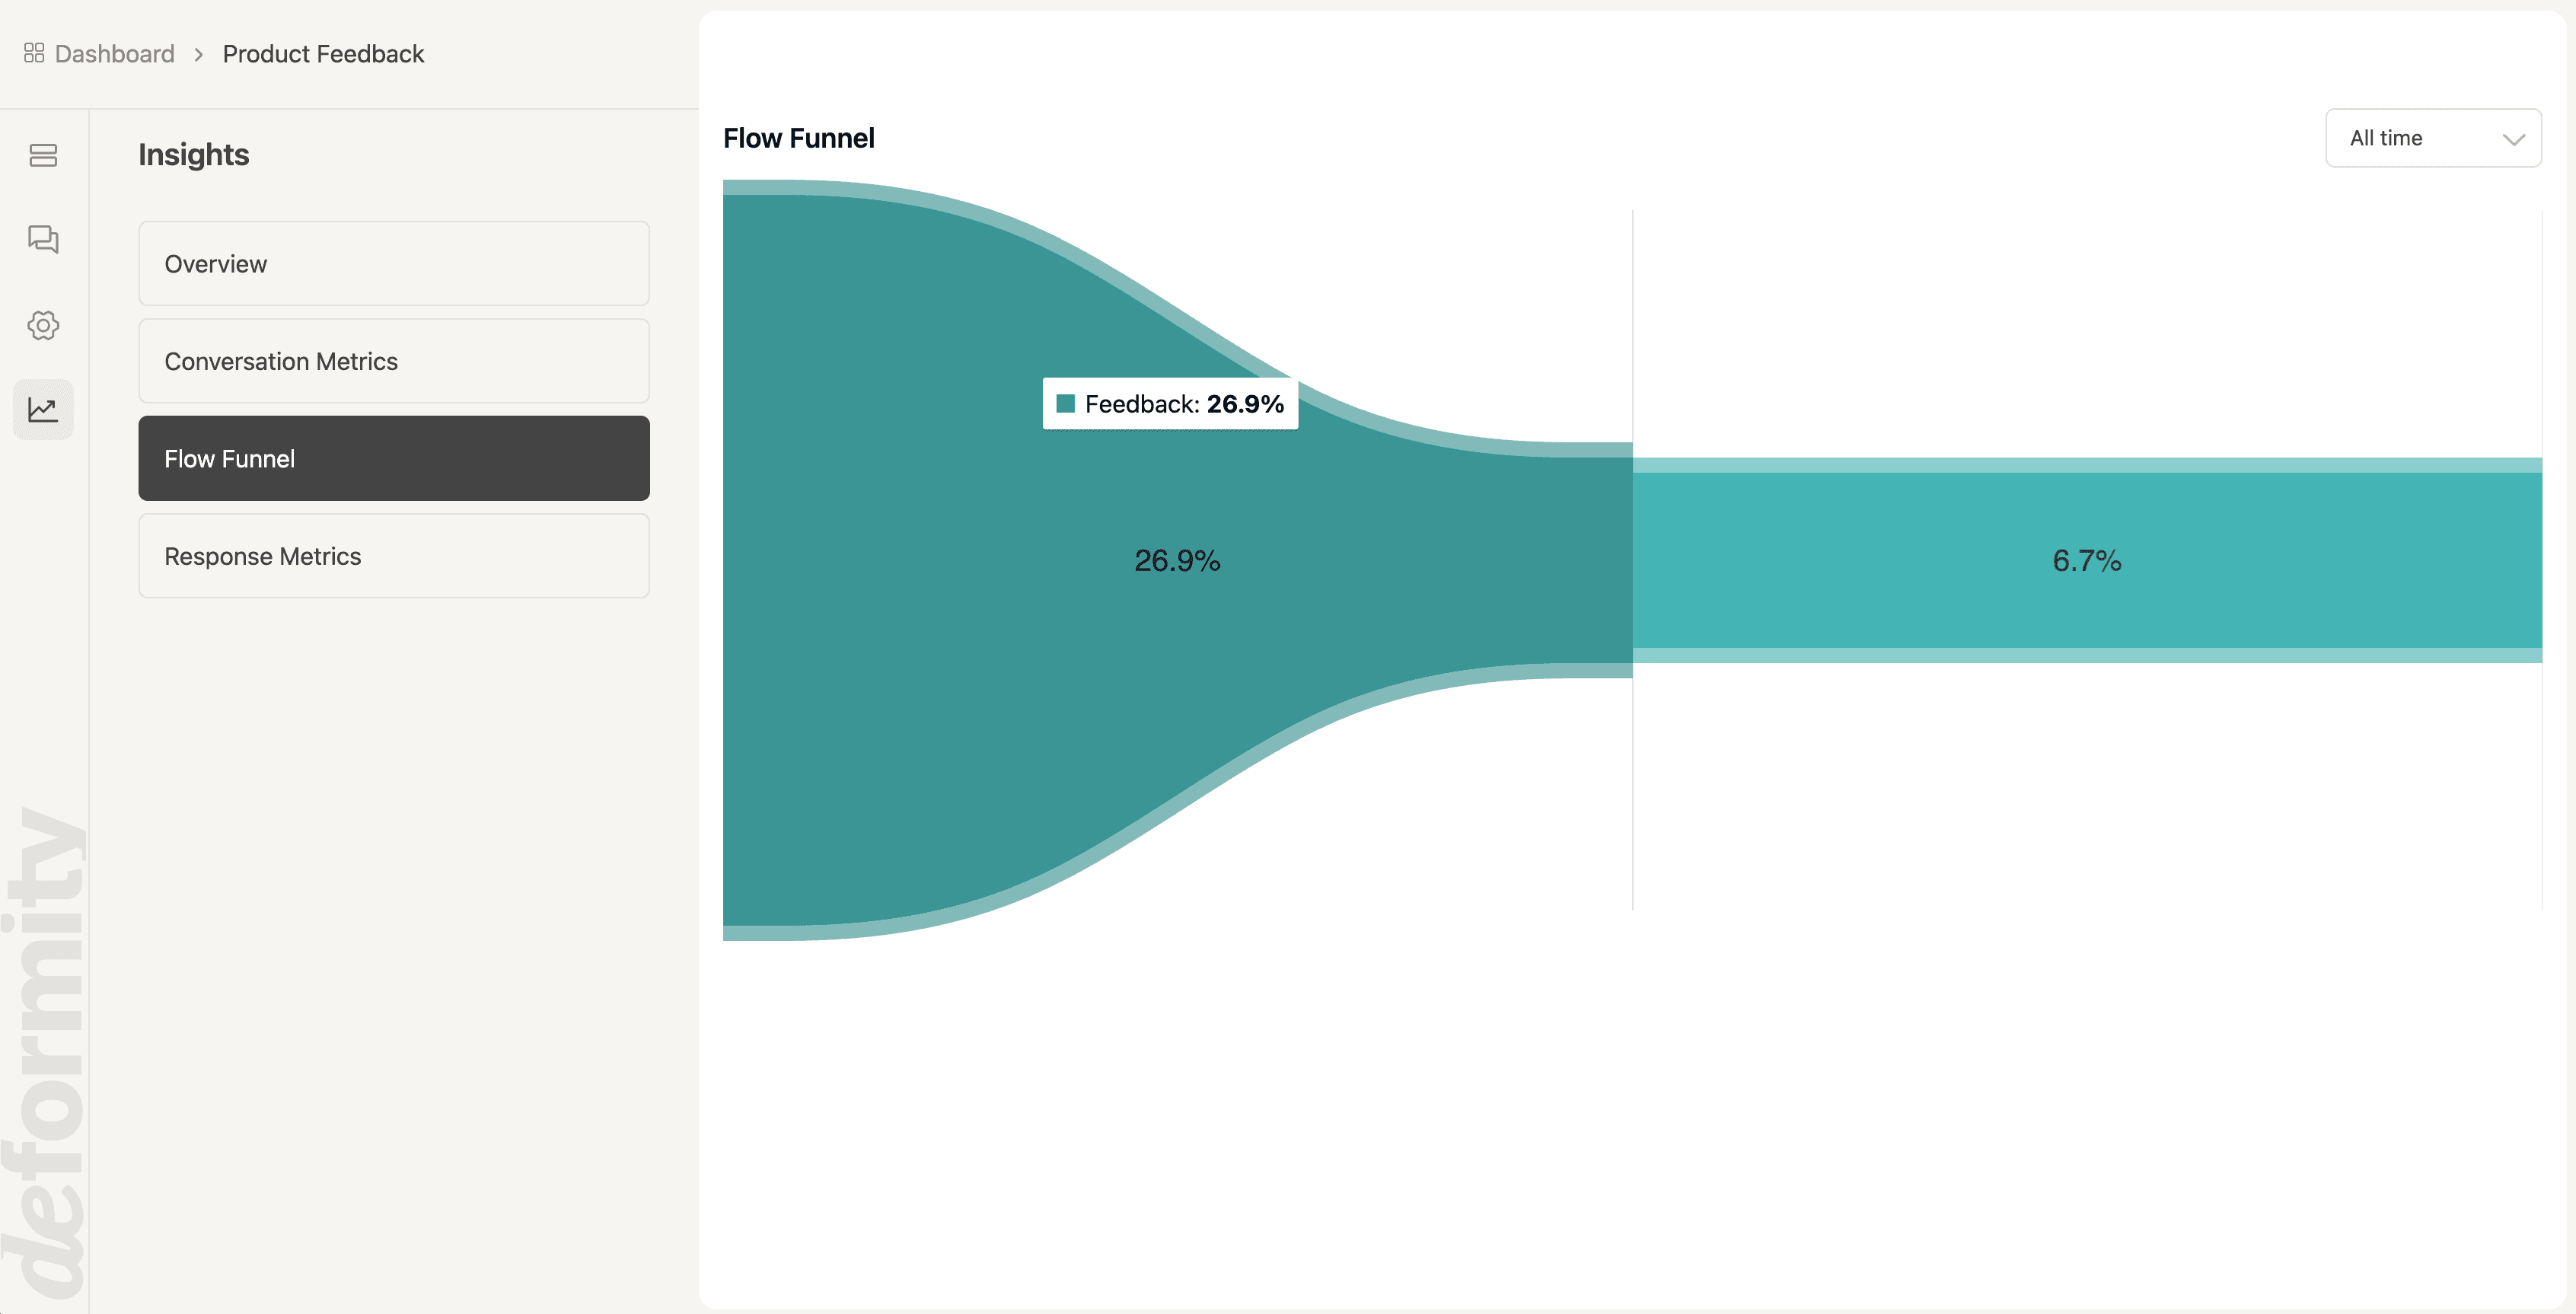Click the teal Feedback legend swatch

(1066, 403)
